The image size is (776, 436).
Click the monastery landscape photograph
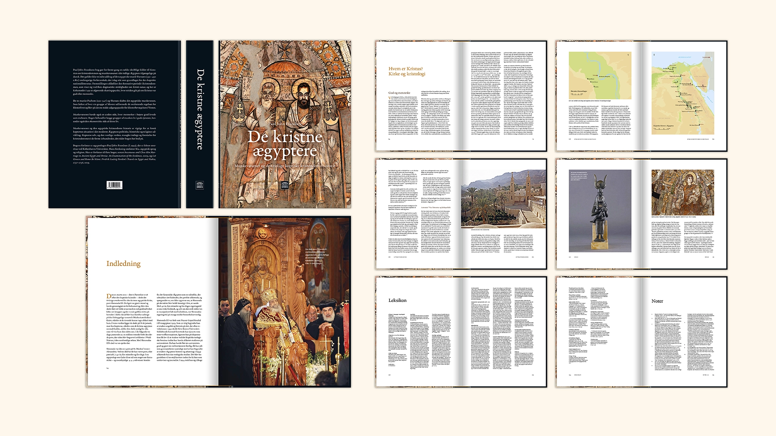tap(504, 199)
